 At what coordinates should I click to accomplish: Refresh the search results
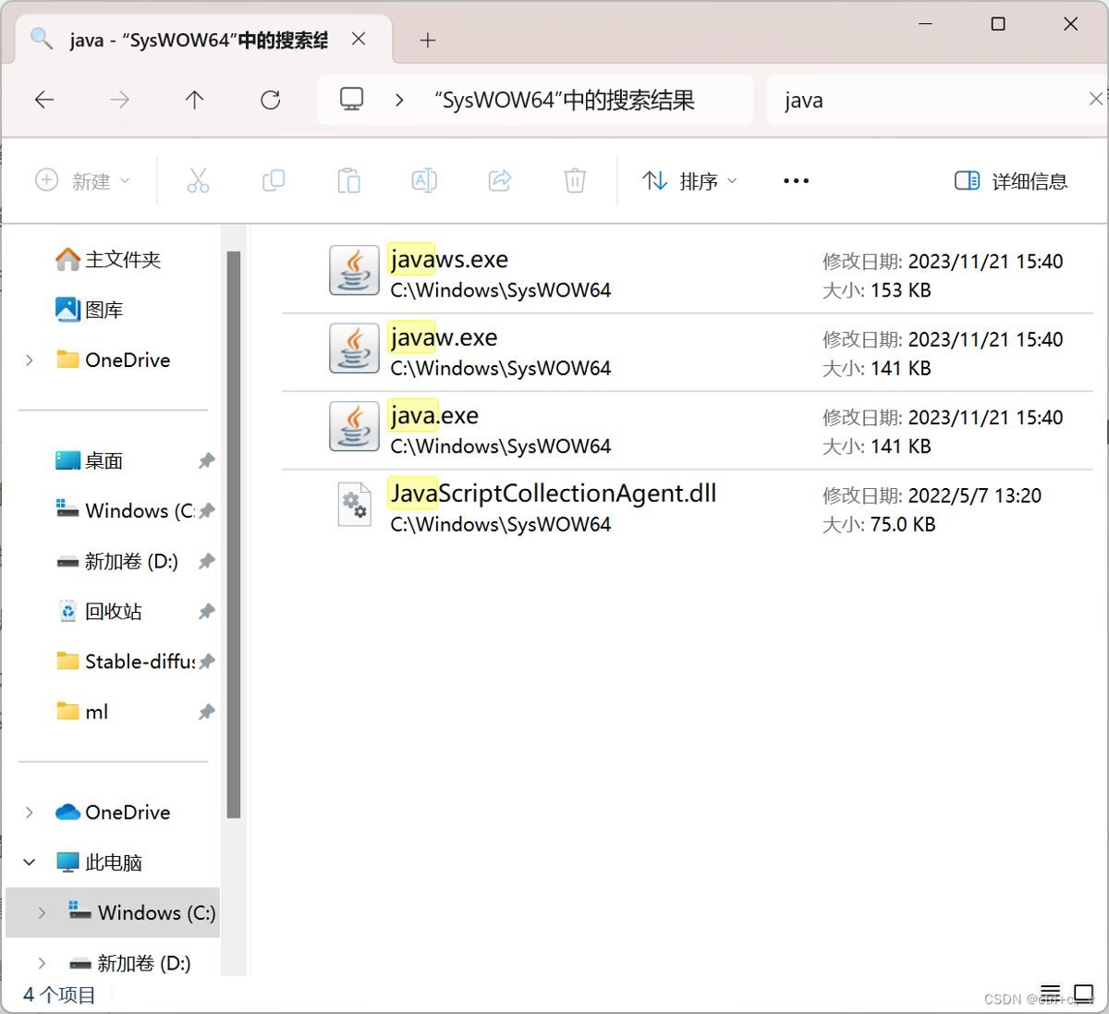coord(270,100)
